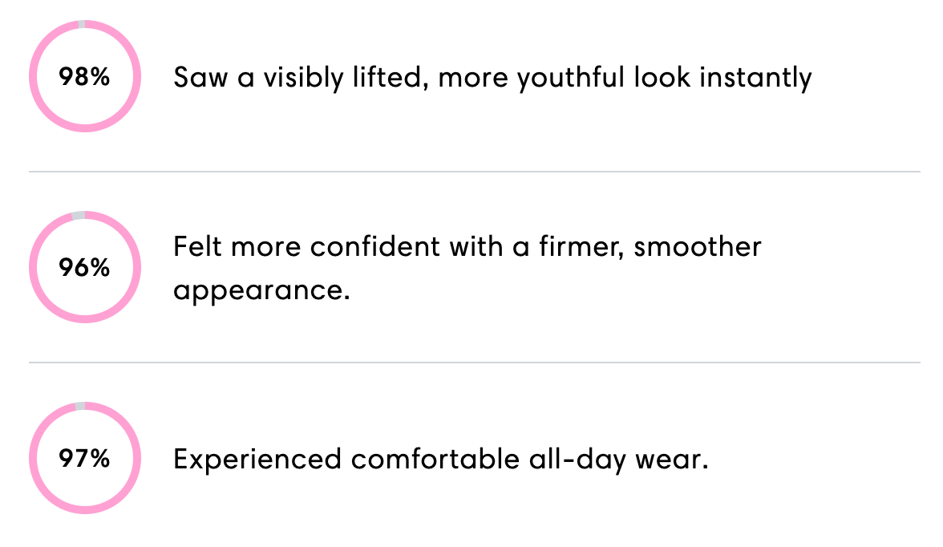Select 'Experienced comfortable all-day wear.' text
Viewport: 943px width, 547px height.
[441, 460]
